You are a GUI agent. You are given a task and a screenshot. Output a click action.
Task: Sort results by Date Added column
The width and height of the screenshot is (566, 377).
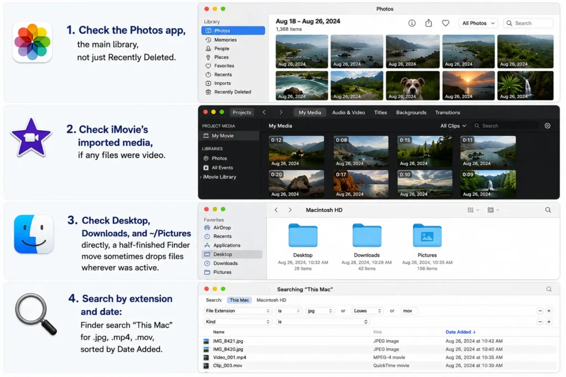[x=460, y=332]
